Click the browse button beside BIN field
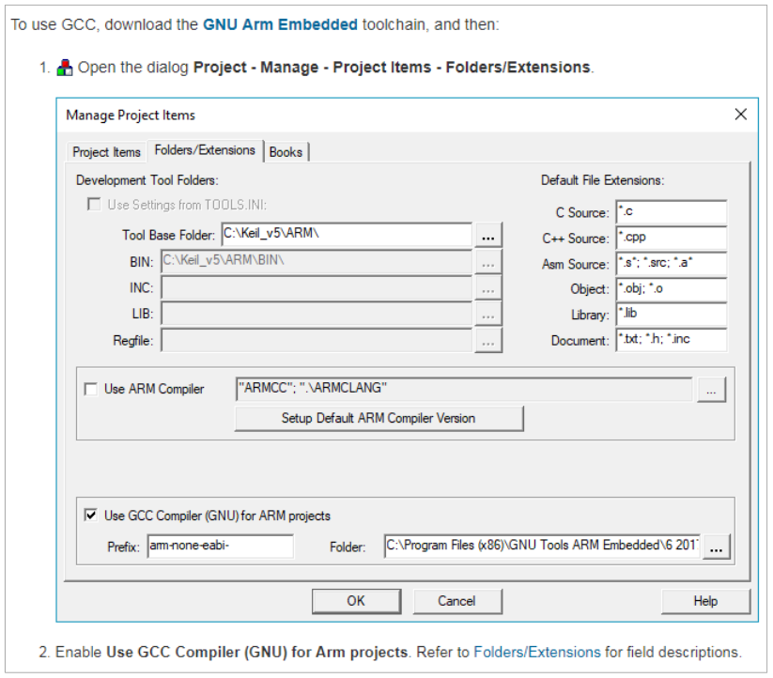Screen dimensions: 773x678 (x=488, y=262)
